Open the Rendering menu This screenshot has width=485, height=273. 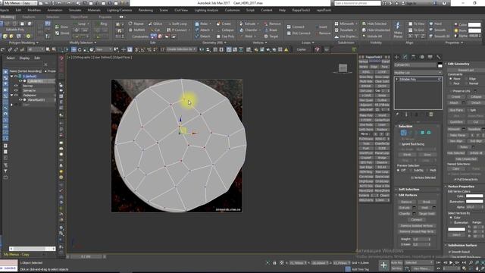click(145, 10)
